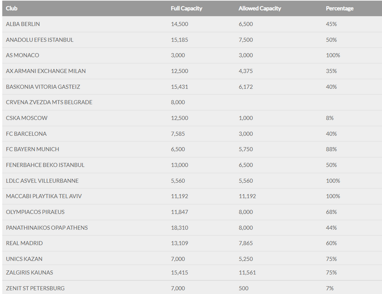Screen dimensions: 382x294
Task: Click Real Madrid's allowed capacity 7,865
Action: [x=246, y=243]
